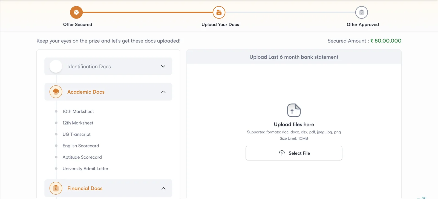Click the Upload Last 6 month bank statement header
The height and width of the screenshot is (199, 438).
coord(294,57)
